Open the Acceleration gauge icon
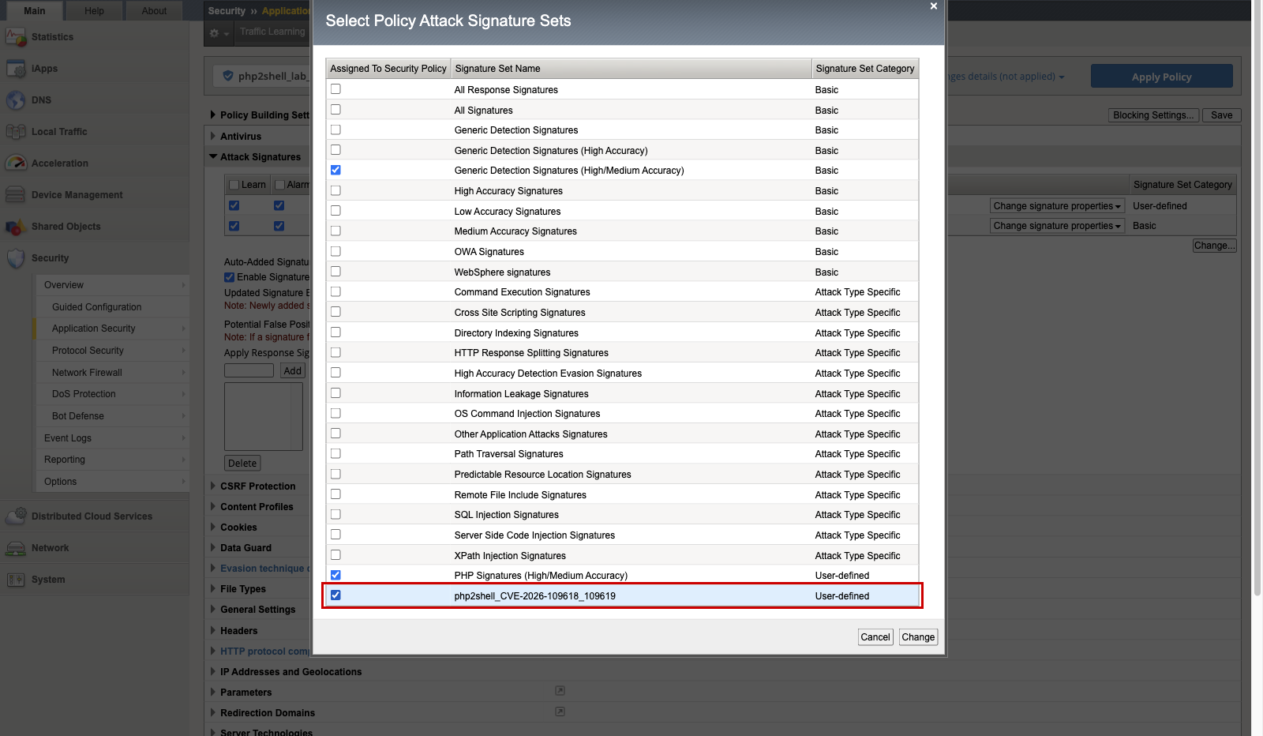Viewport: 1263px width, 736px height. (16, 163)
